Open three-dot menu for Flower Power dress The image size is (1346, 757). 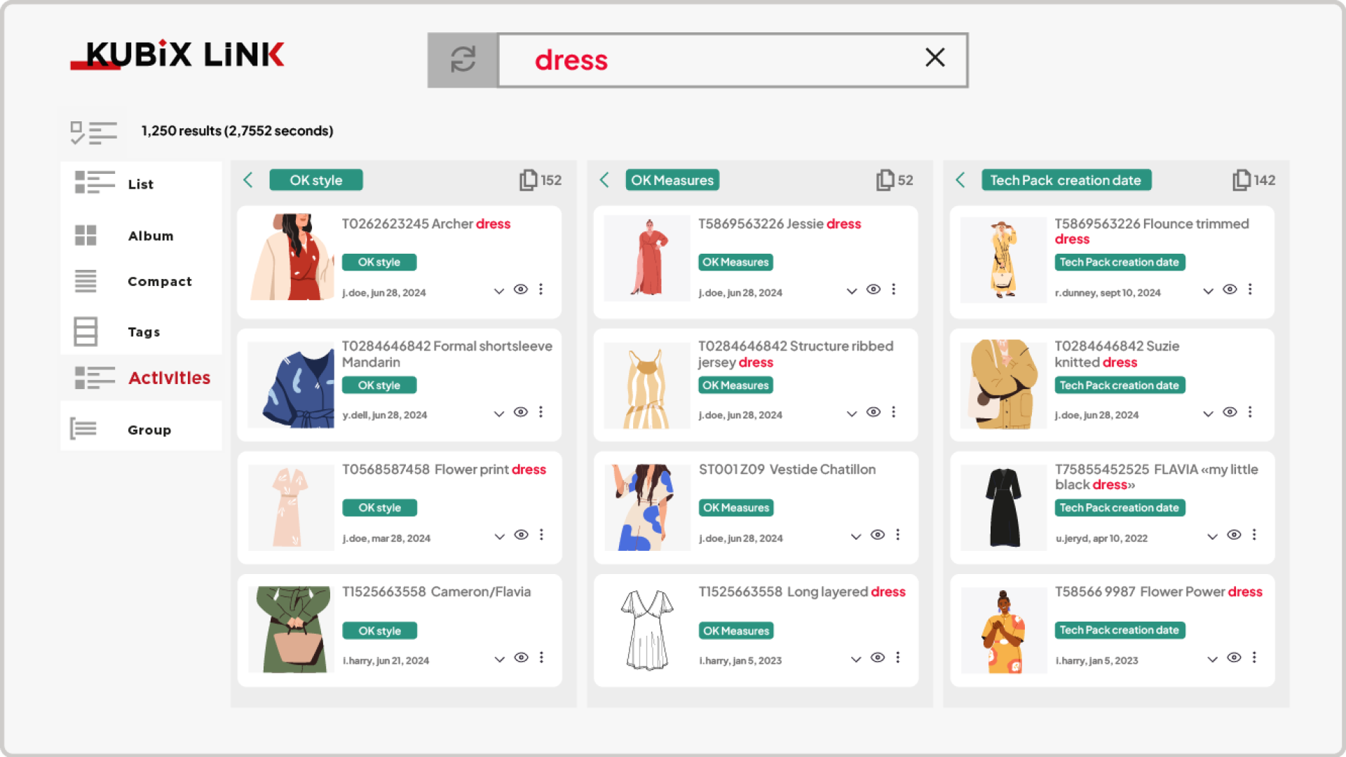pos(1254,657)
